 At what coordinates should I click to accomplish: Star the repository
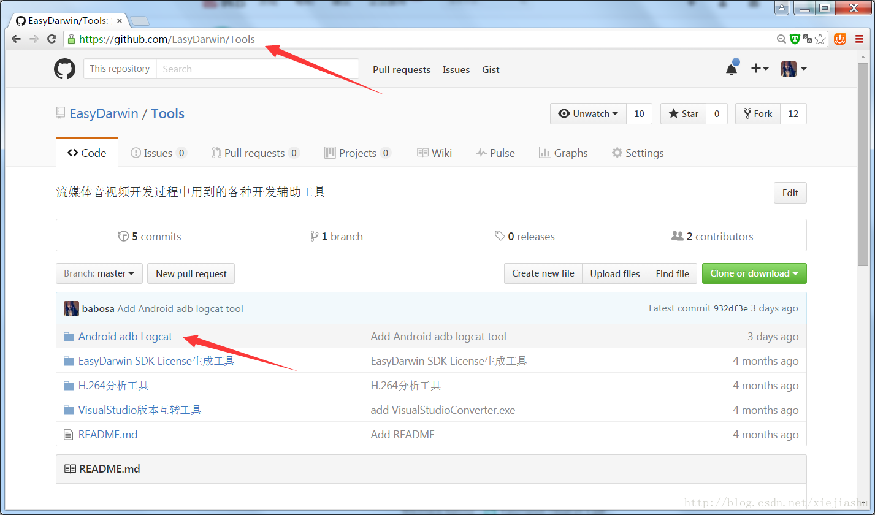(x=683, y=113)
